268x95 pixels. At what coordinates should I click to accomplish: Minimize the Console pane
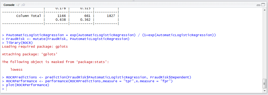[x=258, y=5]
